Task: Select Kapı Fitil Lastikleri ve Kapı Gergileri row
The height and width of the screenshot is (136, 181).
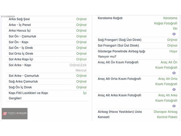Action: (47, 96)
